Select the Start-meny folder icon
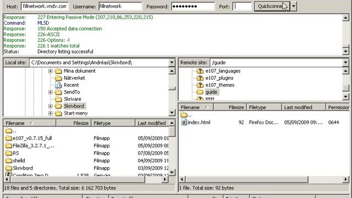The width and height of the screenshot is (352, 198). point(58,113)
